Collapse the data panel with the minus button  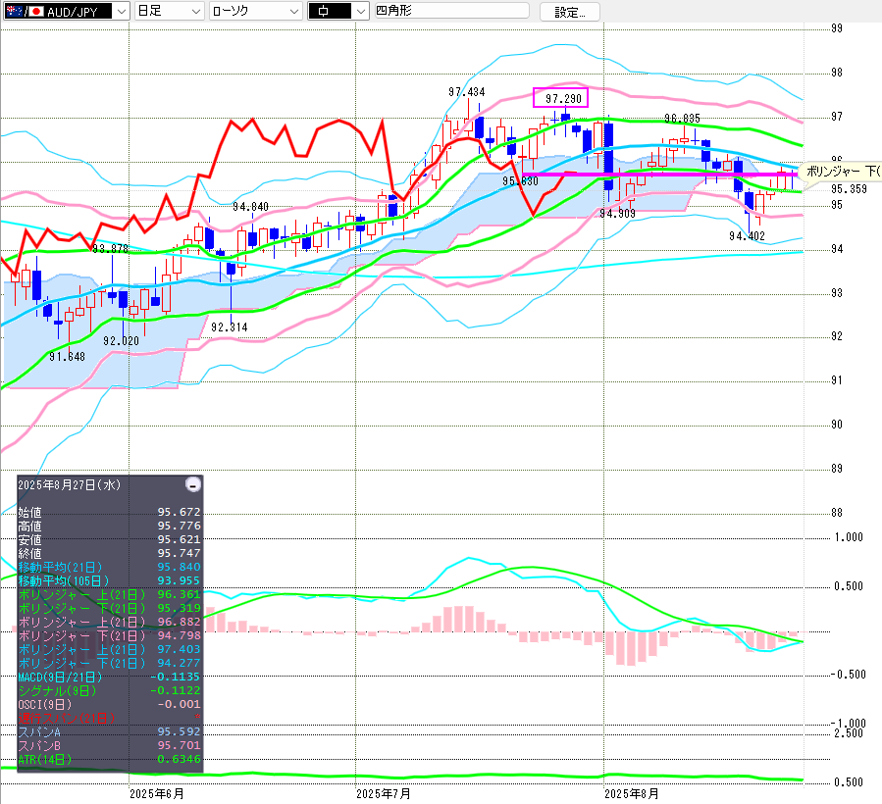click(x=193, y=484)
